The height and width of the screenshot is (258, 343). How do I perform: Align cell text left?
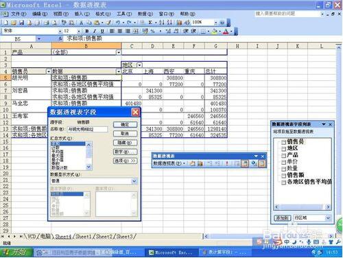pyautogui.click(x=112, y=31)
